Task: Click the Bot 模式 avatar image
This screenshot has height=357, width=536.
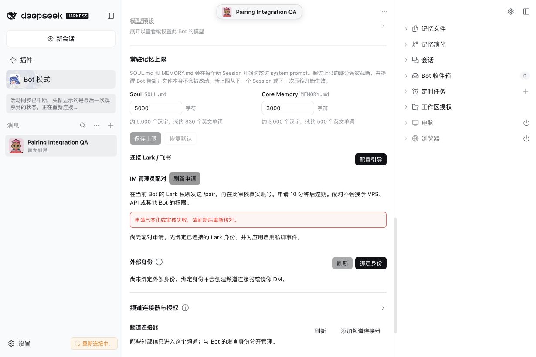Action: tap(14, 79)
